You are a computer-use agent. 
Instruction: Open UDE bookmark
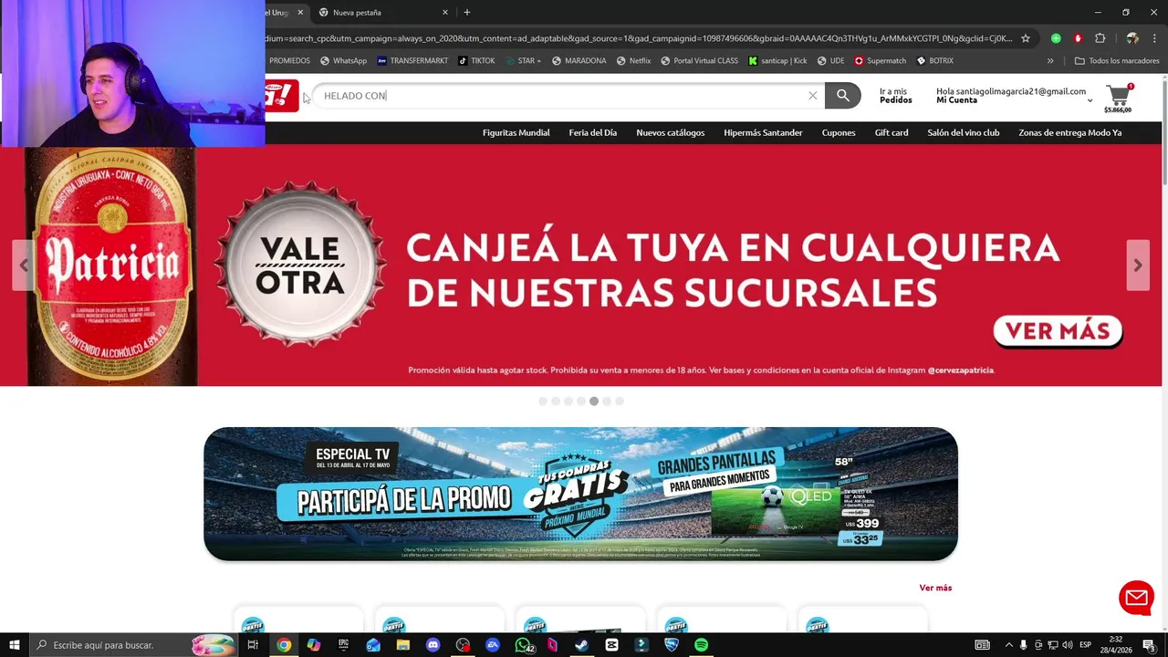pos(830,61)
